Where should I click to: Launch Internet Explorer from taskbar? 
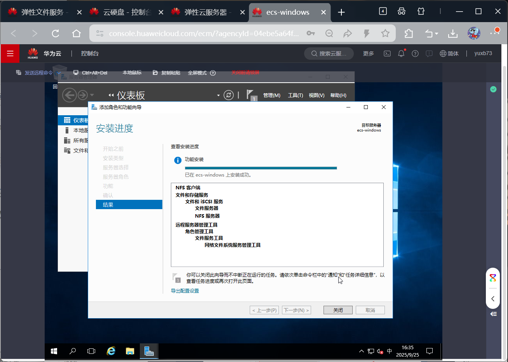(111, 351)
